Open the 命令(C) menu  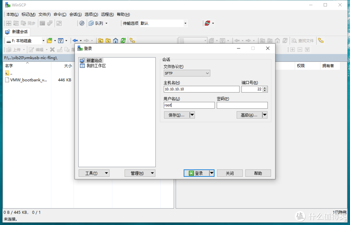(x=60, y=15)
